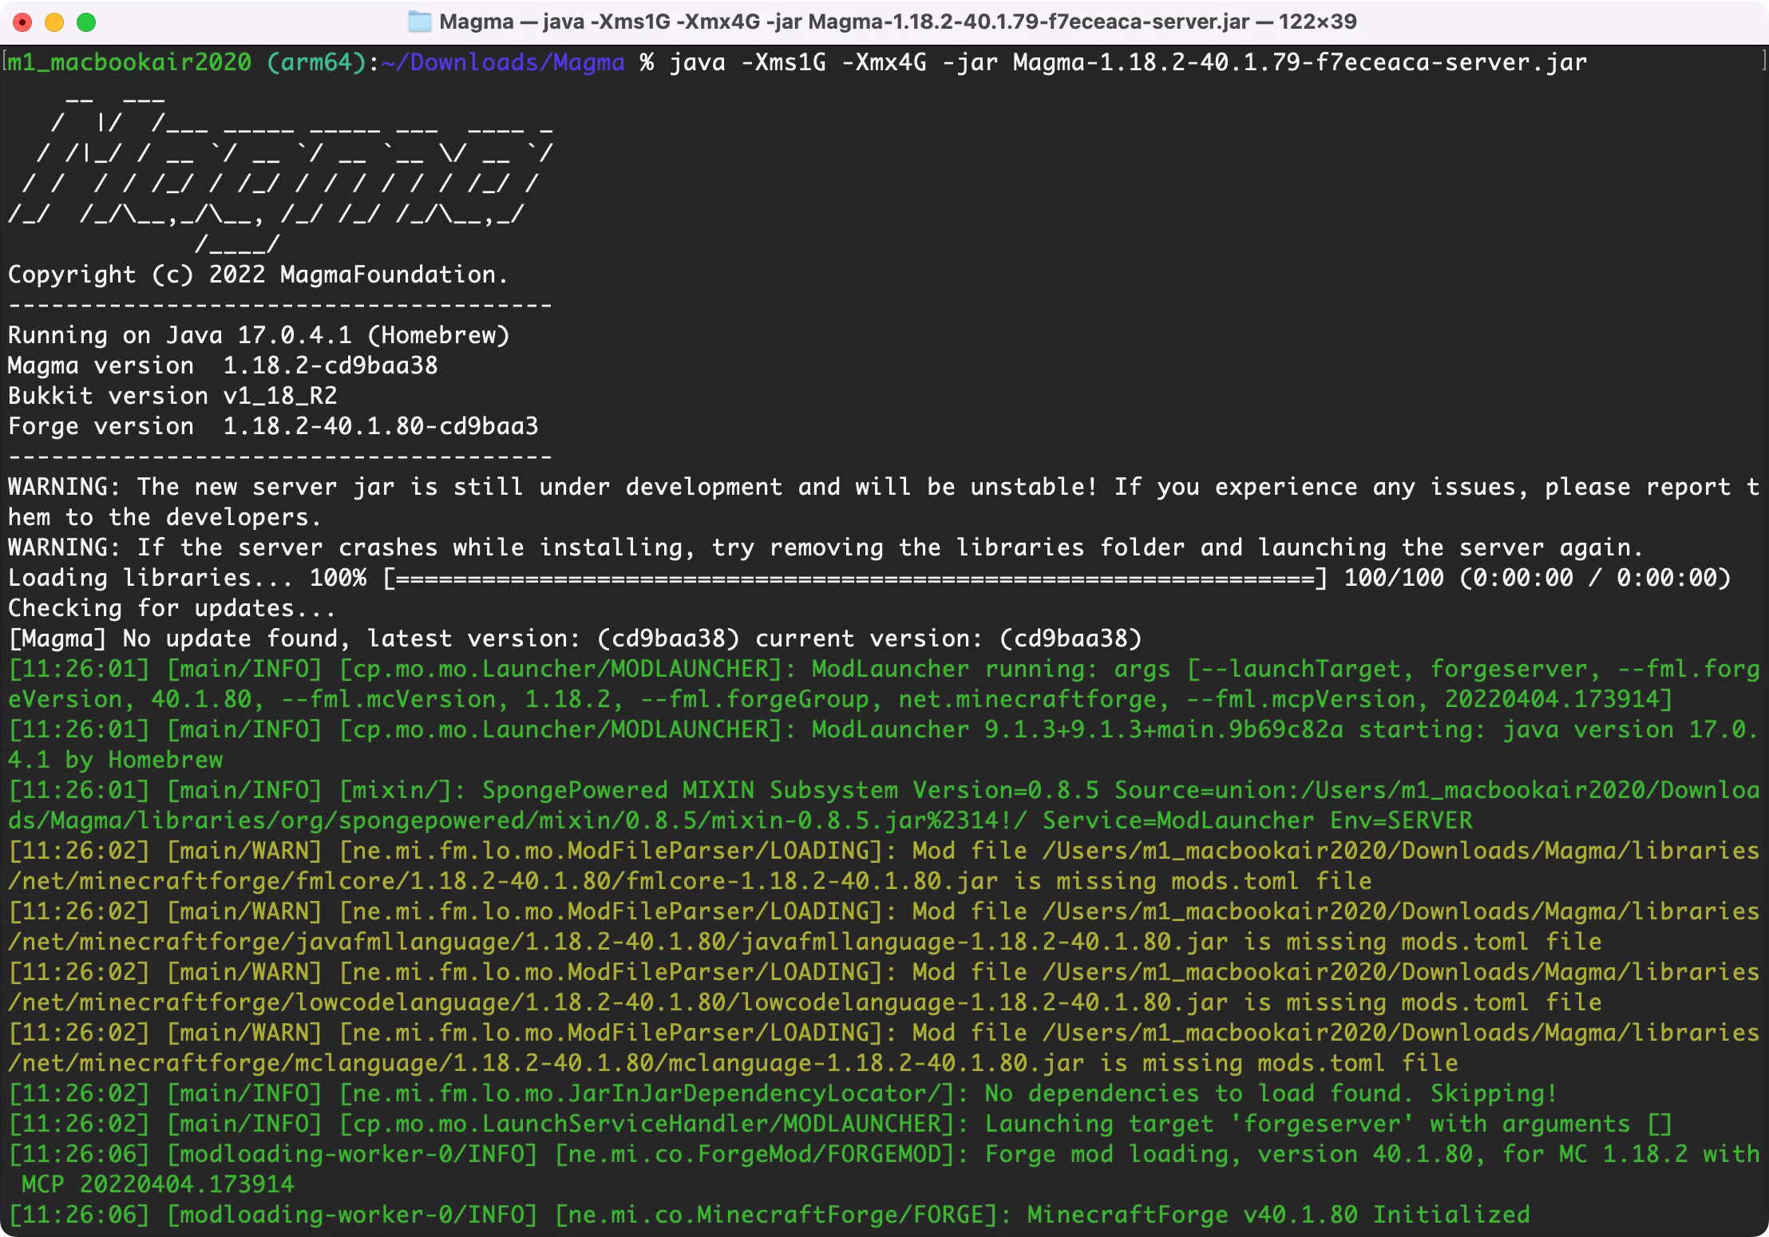This screenshot has height=1237, width=1769.
Task: Click 'Magma version 1.18.2-cd9baa38' line
Action: click(223, 366)
